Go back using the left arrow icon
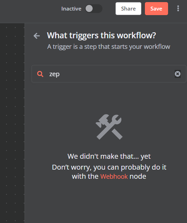The width and height of the screenshot is (187, 223). (36, 36)
